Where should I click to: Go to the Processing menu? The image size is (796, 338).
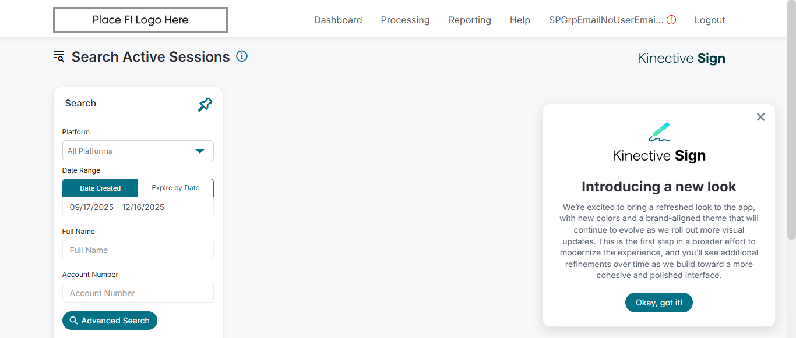pos(405,20)
